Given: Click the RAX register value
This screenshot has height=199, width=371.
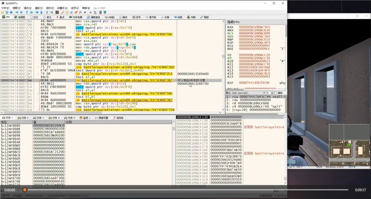Looking at the screenshot, I should tap(254, 27).
